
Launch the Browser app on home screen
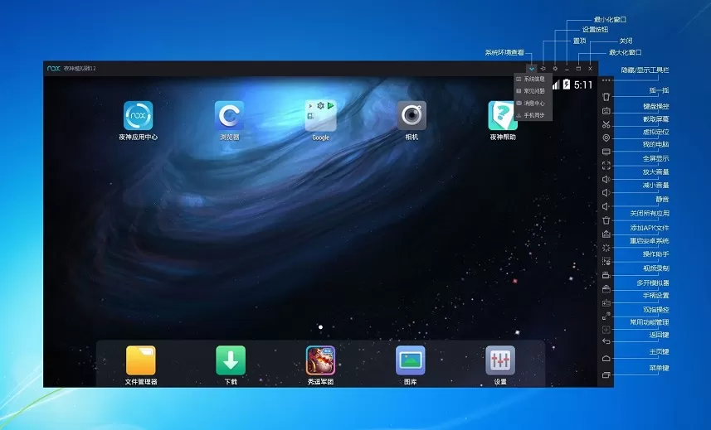230,116
